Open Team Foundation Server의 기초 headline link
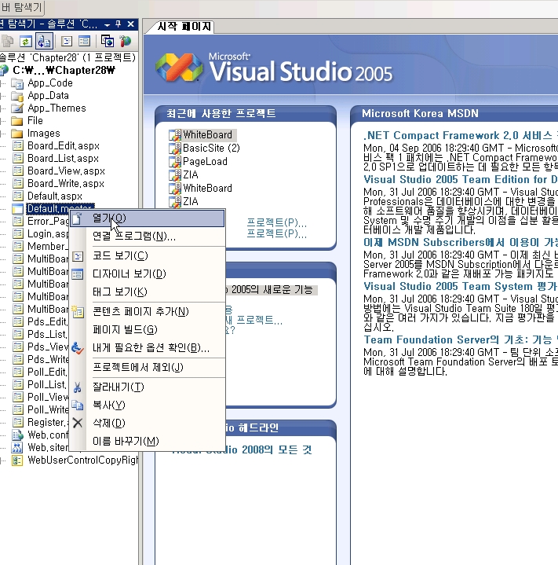The width and height of the screenshot is (558, 565). (x=461, y=339)
